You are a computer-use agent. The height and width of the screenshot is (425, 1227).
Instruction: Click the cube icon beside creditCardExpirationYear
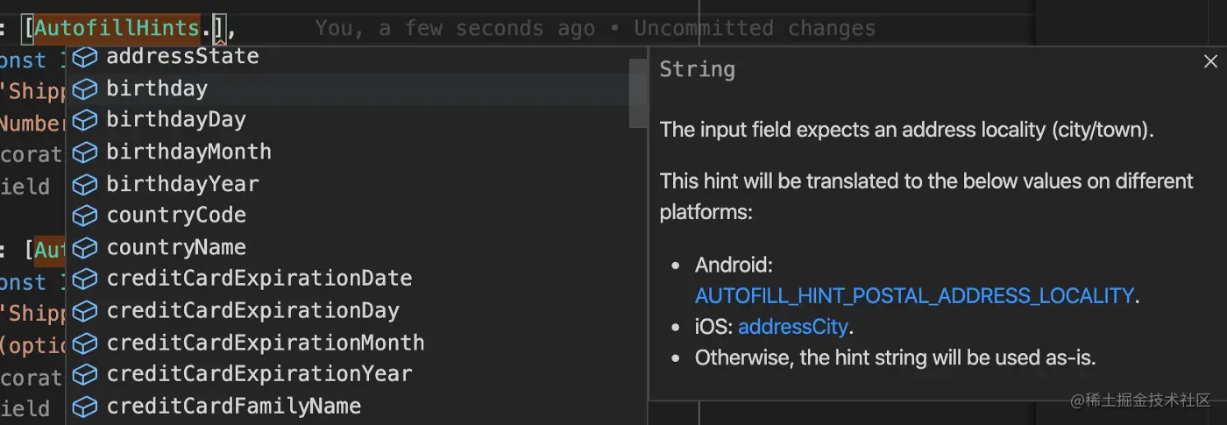(x=84, y=375)
